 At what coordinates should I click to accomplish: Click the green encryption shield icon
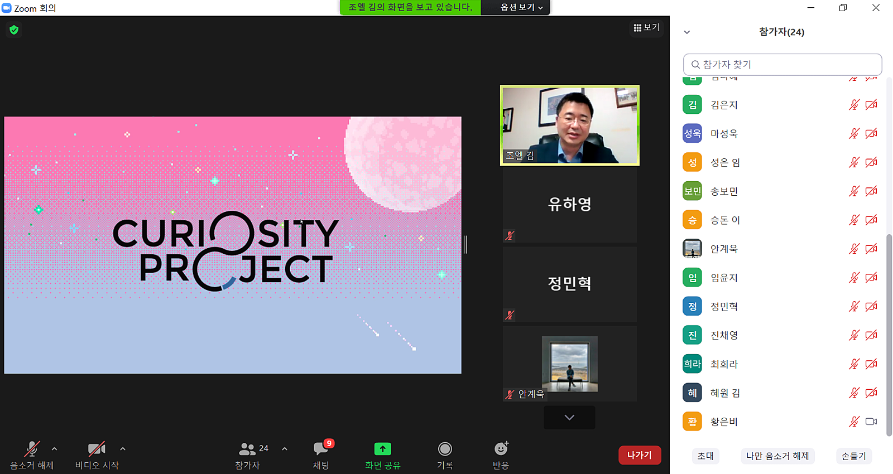14,30
